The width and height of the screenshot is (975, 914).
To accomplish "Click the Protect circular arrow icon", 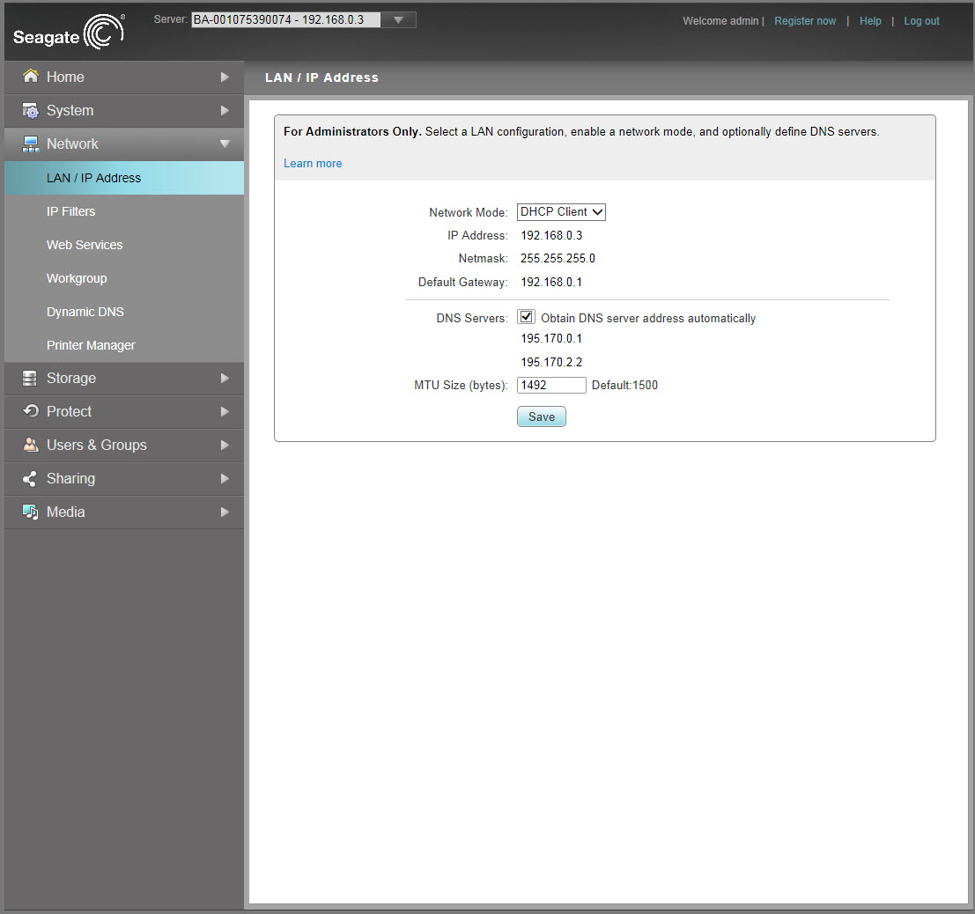I will 31,411.
